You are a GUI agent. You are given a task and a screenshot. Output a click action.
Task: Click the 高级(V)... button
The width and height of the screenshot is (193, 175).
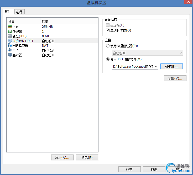click(x=175, y=78)
